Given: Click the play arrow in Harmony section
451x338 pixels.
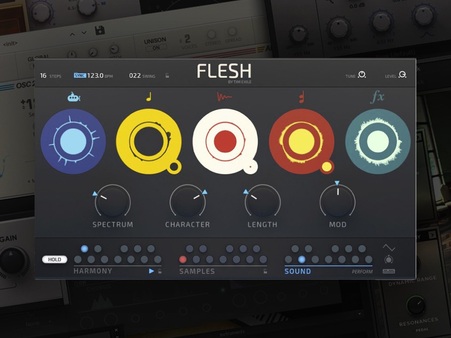Looking at the screenshot, I should point(151,271).
